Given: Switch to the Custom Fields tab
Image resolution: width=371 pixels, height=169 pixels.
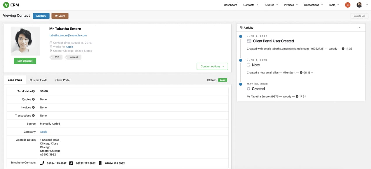Looking at the screenshot, I should coord(38,80).
